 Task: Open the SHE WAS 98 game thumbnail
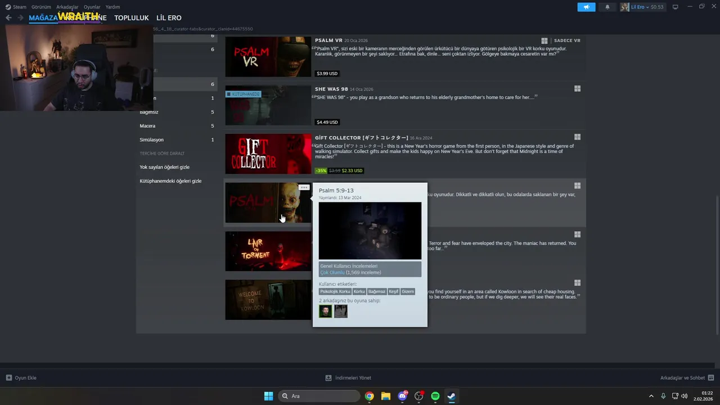coord(268,105)
